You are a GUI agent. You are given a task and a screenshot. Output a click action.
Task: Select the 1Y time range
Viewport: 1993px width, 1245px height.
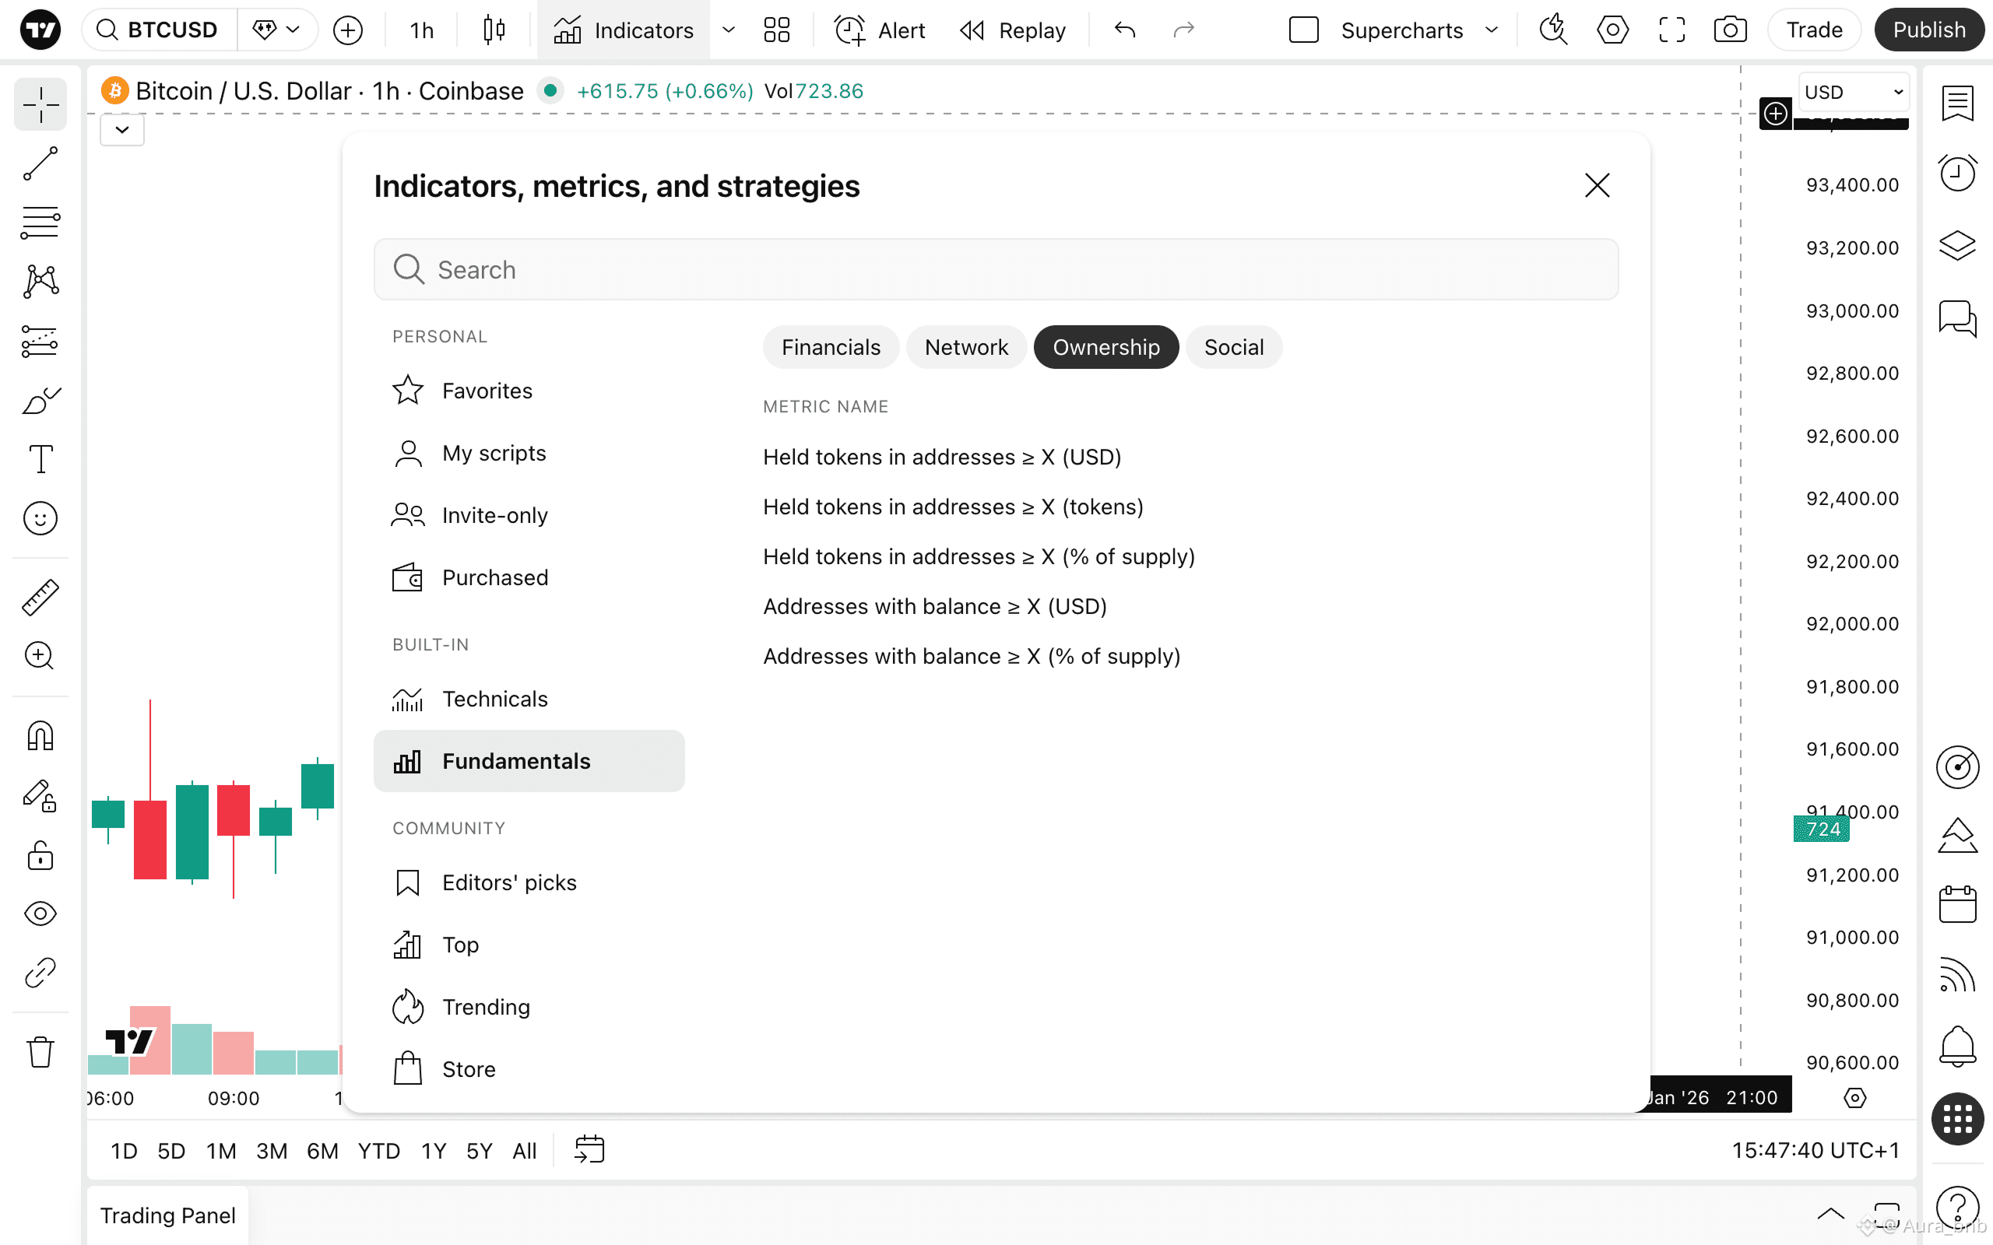point(433,1150)
